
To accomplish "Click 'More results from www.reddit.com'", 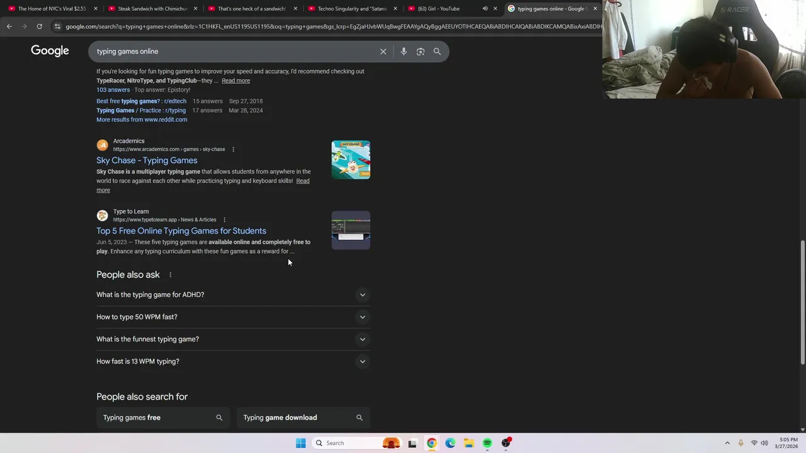I will pos(142,120).
